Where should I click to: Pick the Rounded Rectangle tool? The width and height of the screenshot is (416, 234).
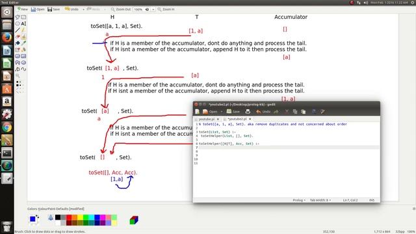pos(18,56)
